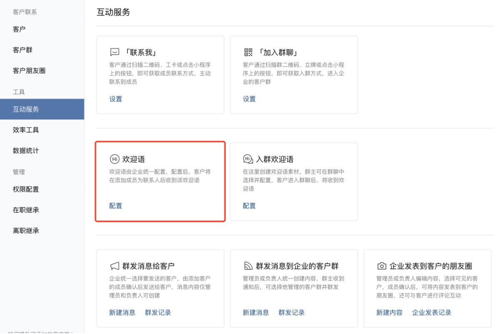Open 群发记录 in 群发消息给客户 card
This screenshot has width=498, height=334.
coord(158,312)
